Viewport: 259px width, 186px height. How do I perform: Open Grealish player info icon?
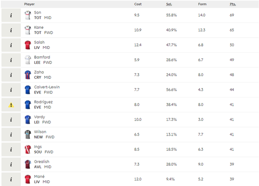click(11, 164)
